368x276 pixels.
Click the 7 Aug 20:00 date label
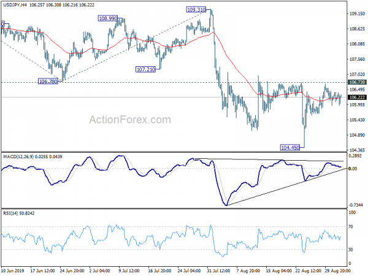tap(248, 270)
